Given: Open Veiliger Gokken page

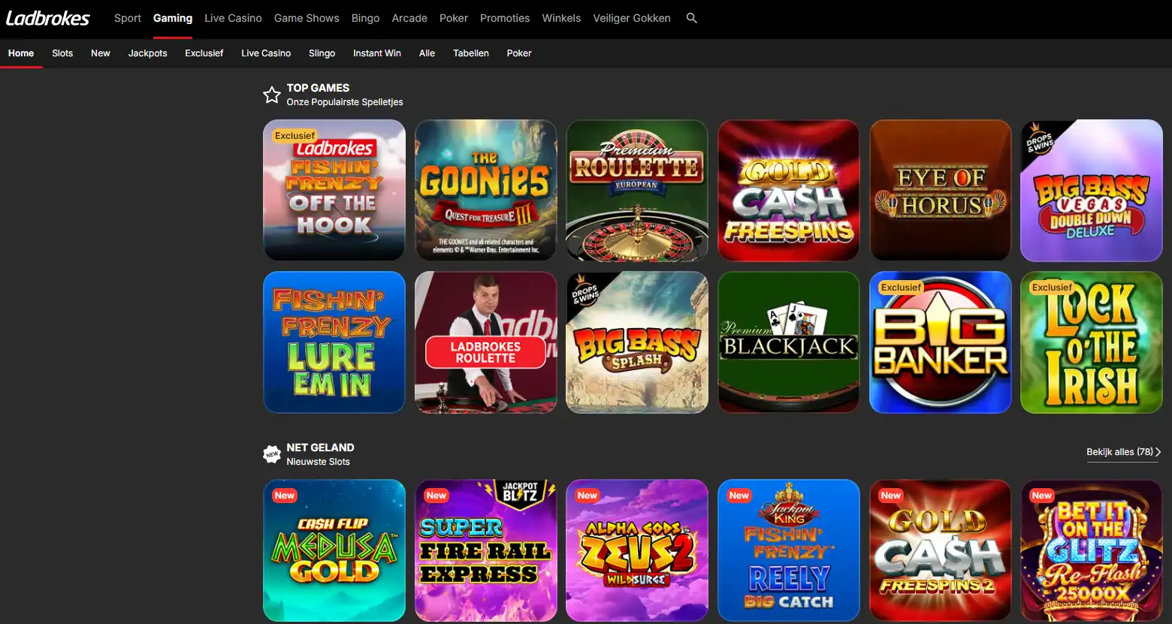Looking at the screenshot, I should pos(632,18).
